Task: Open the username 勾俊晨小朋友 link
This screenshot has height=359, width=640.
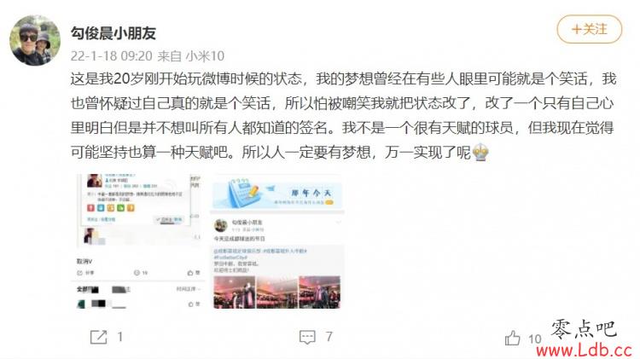Action: (x=113, y=33)
